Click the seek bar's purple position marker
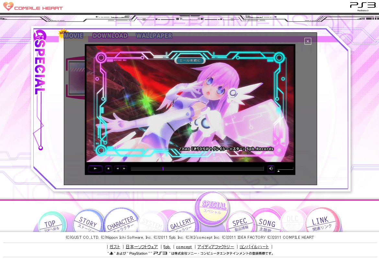 [163, 169]
